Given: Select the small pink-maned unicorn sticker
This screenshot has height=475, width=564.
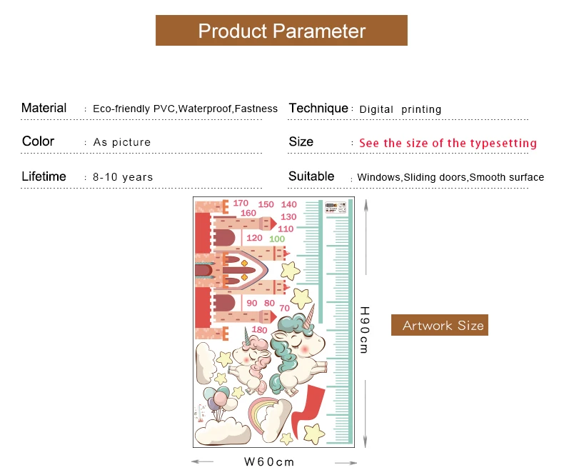Looking at the screenshot, I should click(251, 360).
